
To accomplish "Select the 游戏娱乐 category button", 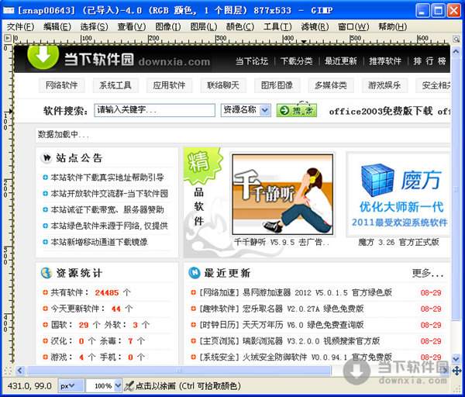I will click(x=384, y=85).
